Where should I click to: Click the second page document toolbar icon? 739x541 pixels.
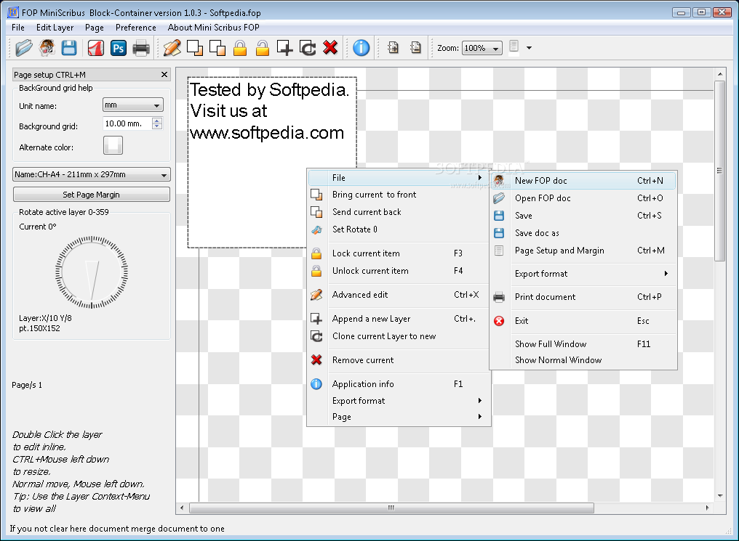coord(416,47)
